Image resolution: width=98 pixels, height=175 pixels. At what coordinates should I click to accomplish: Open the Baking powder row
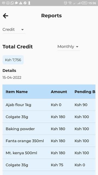(x=49, y=129)
